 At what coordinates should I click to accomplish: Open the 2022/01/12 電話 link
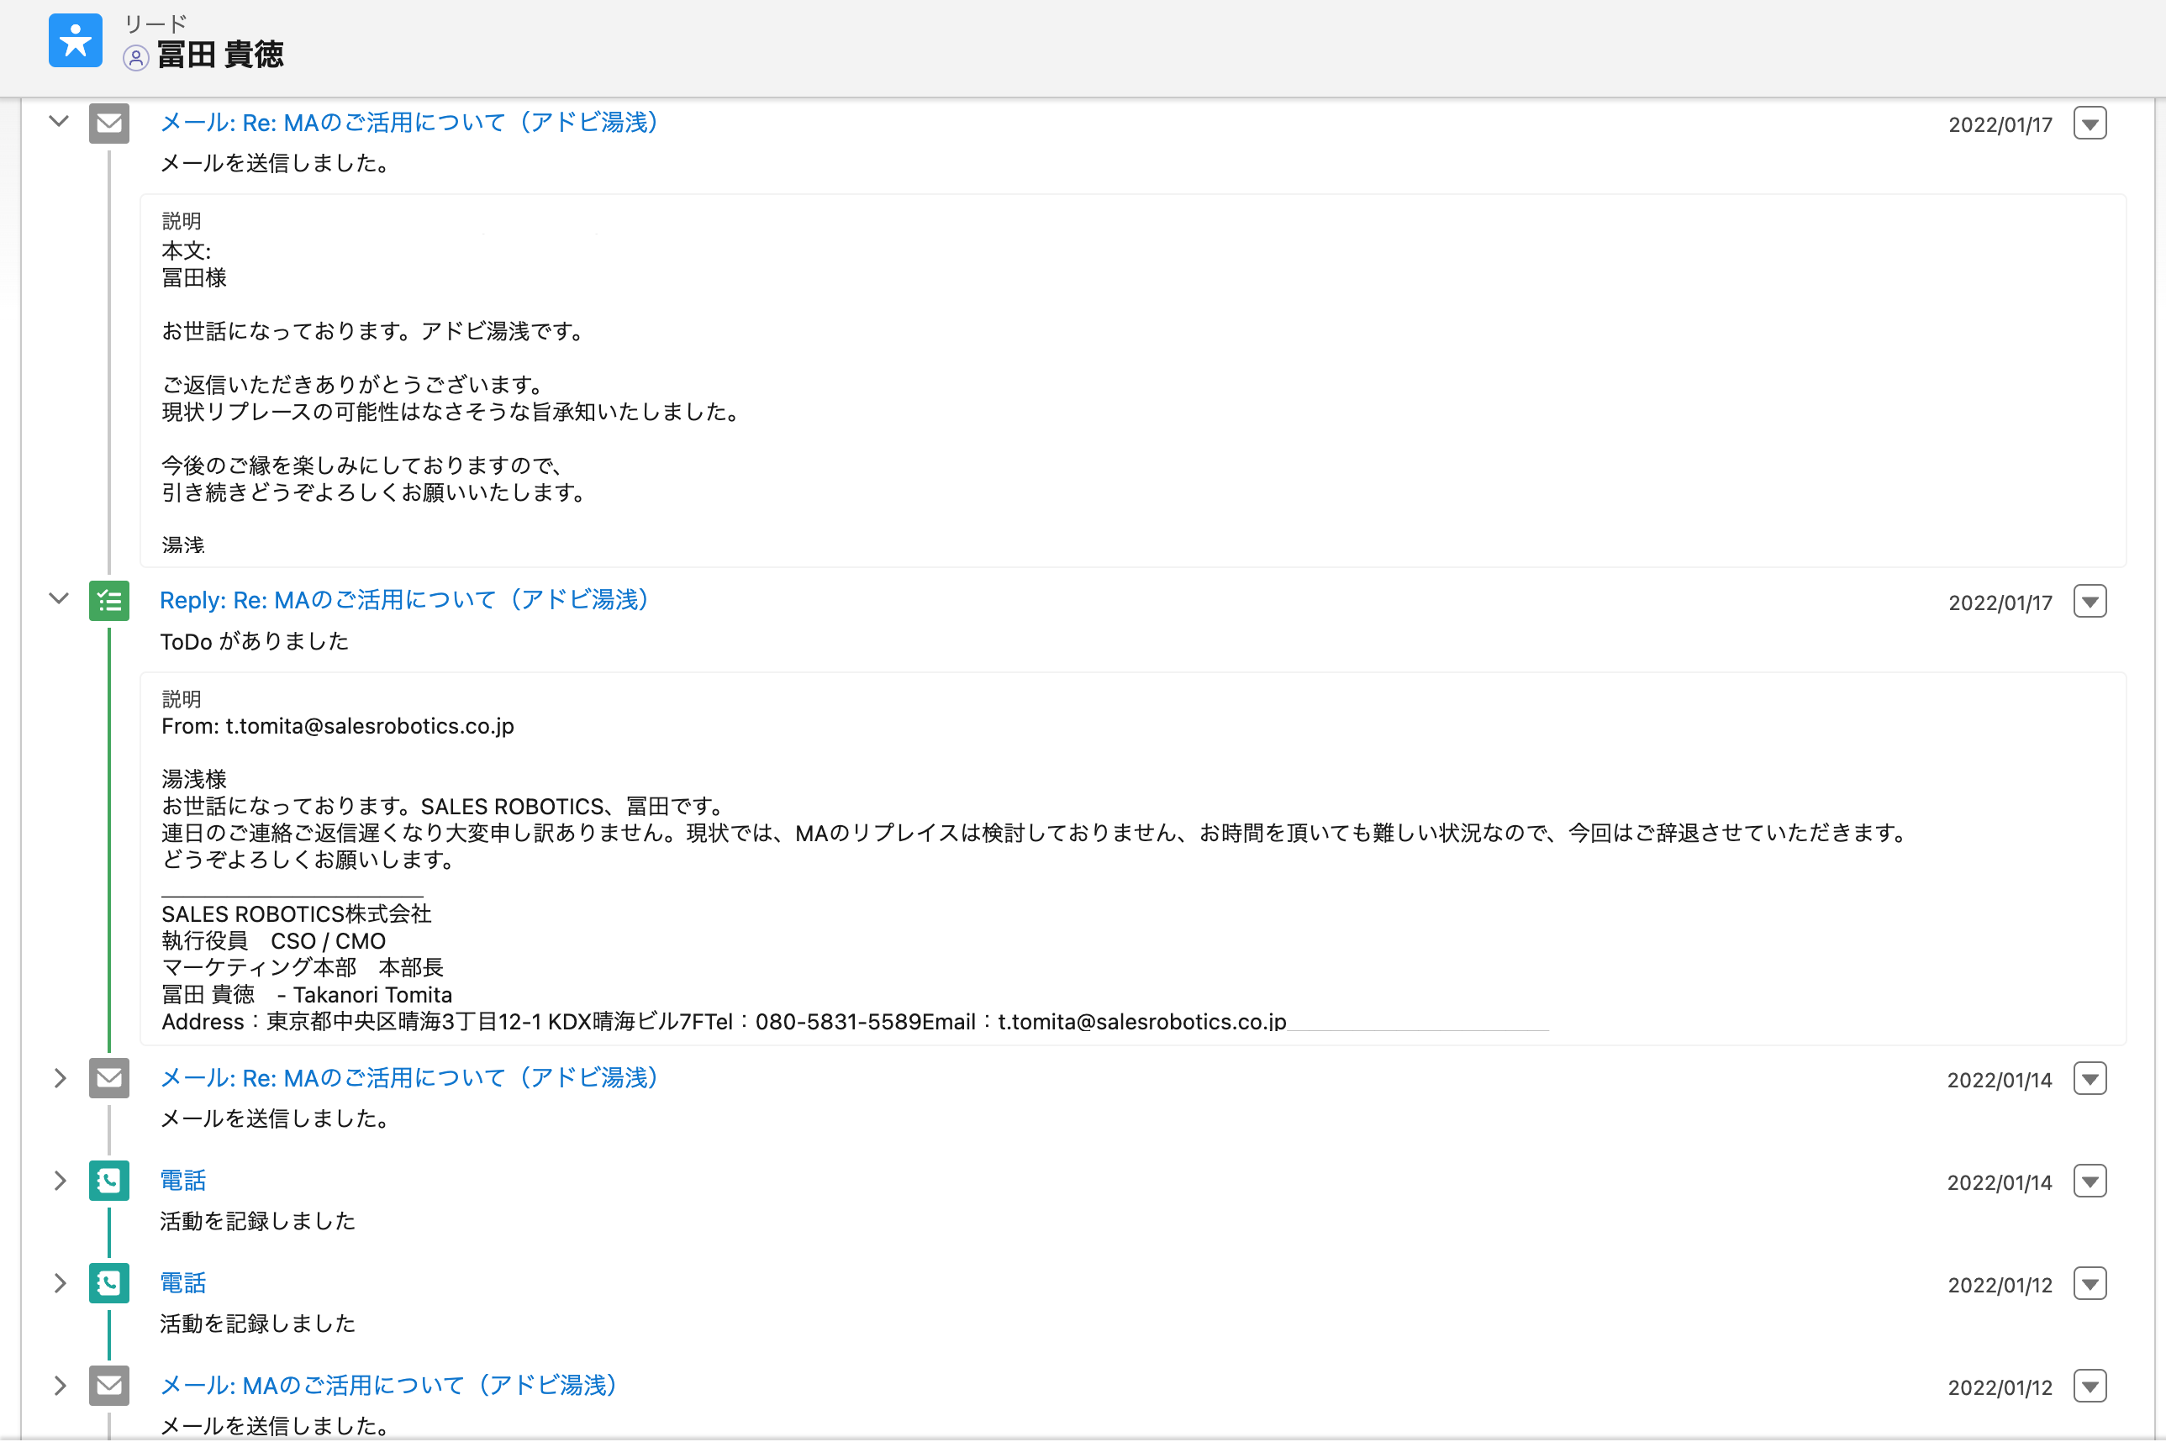(x=183, y=1283)
